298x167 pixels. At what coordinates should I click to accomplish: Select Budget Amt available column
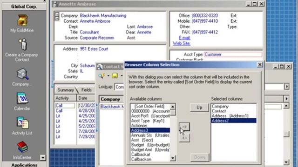(150, 149)
